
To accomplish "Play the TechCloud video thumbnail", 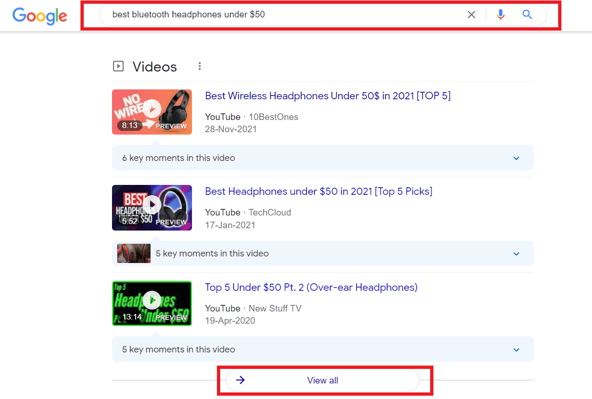I will (x=152, y=207).
